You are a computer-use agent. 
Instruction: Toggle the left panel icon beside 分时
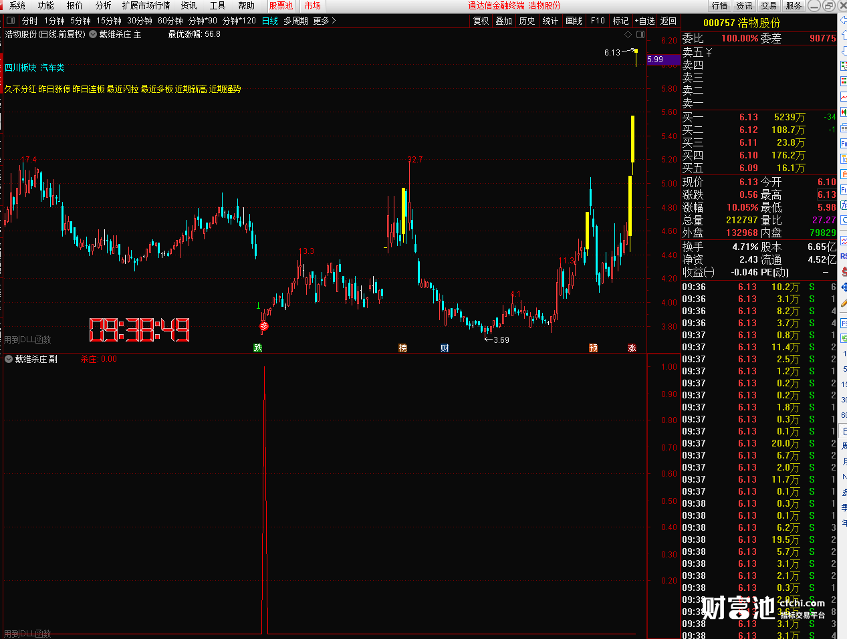(10, 21)
